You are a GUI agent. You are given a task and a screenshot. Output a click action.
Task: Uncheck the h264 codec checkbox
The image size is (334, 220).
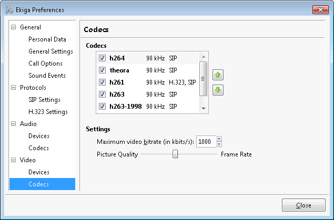[x=103, y=58]
